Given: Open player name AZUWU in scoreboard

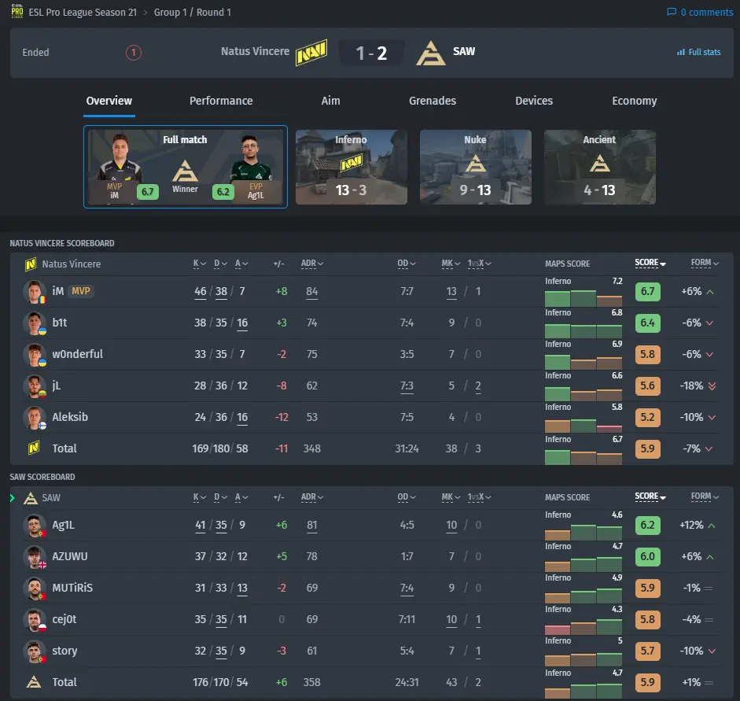Looking at the screenshot, I should [70, 557].
